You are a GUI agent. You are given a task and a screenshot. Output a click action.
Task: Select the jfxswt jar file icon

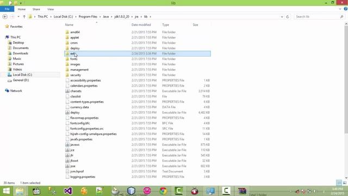tap(67, 161)
